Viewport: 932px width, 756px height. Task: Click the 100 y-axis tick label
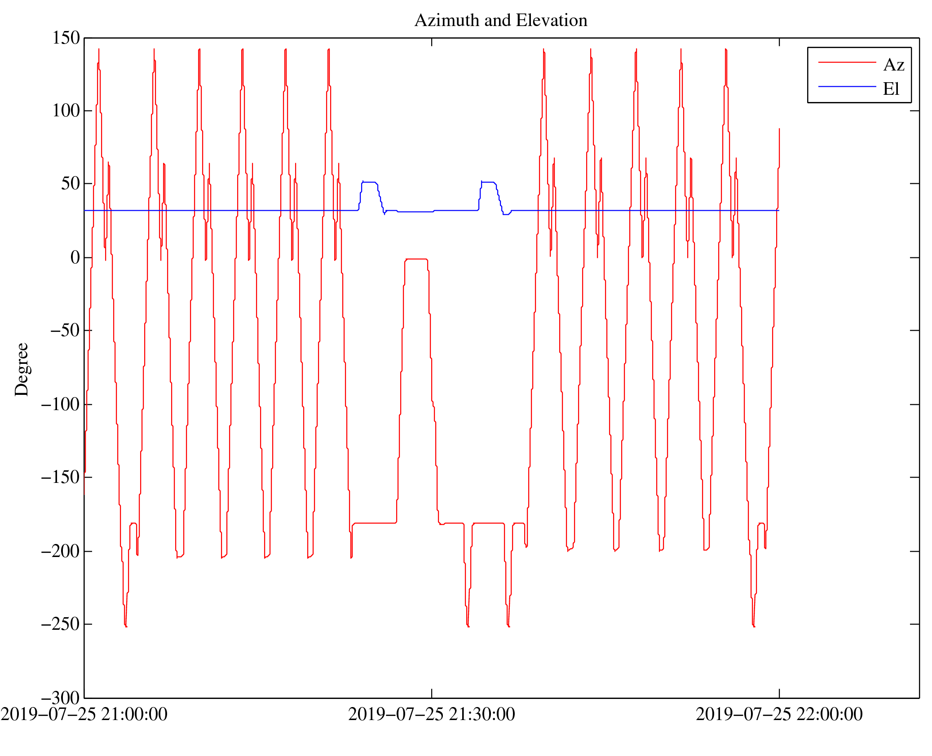point(66,111)
